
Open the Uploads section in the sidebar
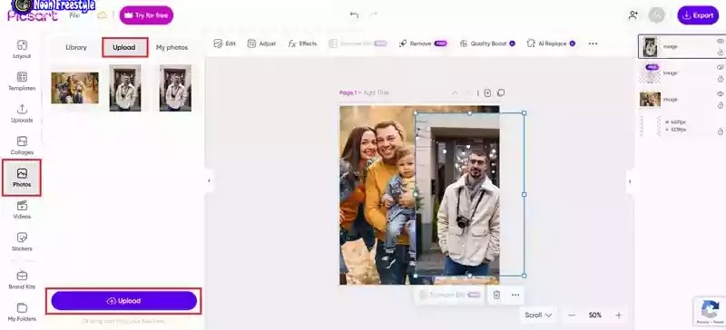coord(22,113)
